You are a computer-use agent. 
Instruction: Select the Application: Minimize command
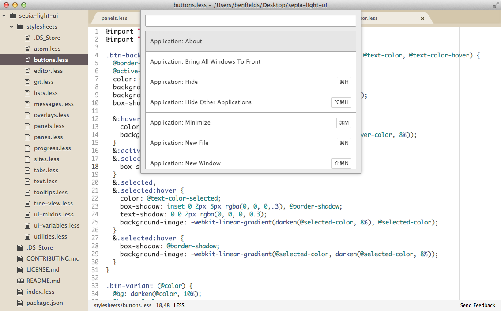click(250, 122)
